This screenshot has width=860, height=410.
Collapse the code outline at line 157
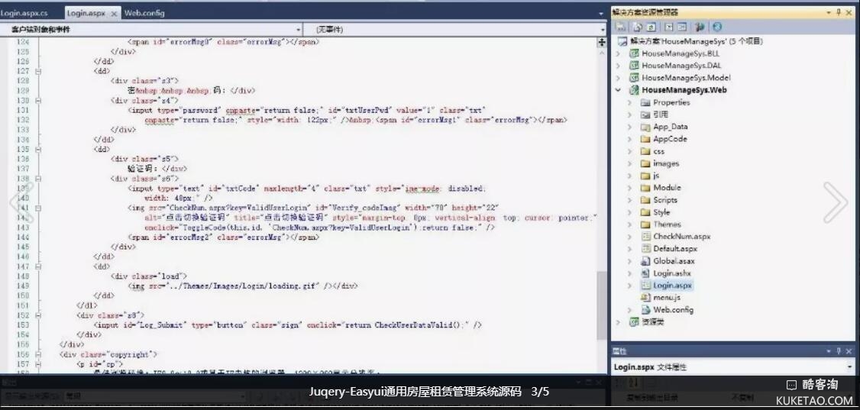pyautogui.click(x=38, y=364)
